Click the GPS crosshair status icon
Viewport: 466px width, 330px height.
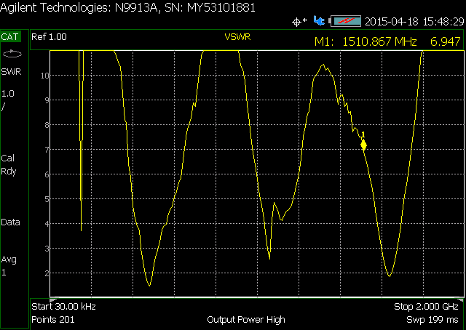pyautogui.click(x=297, y=21)
